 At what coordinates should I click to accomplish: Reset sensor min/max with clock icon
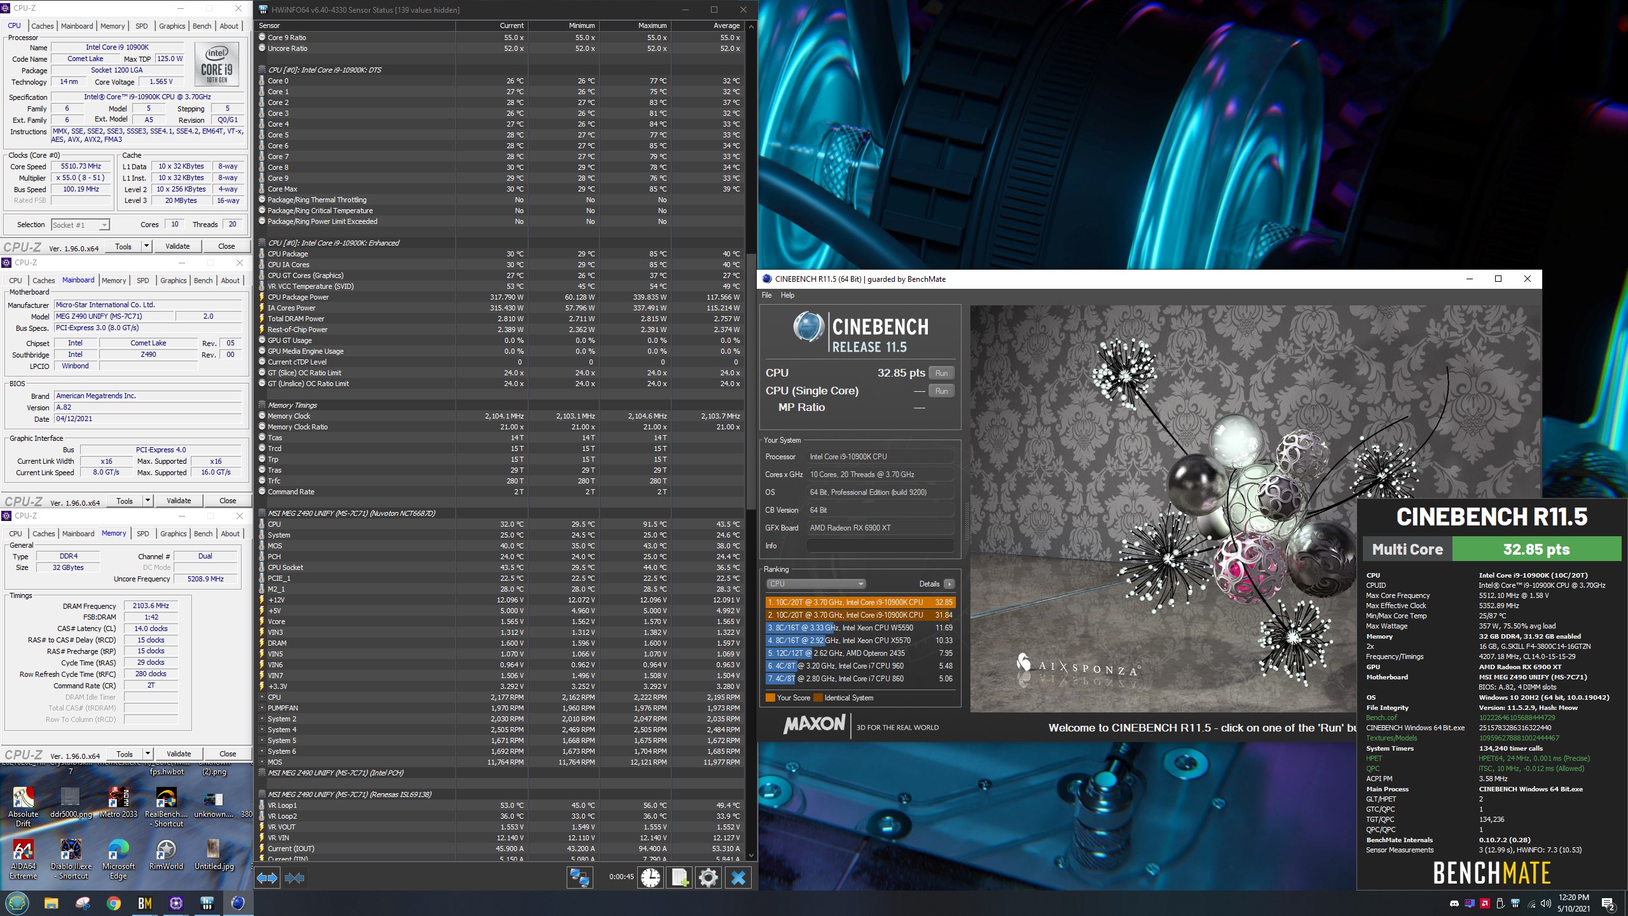[650, 878]
